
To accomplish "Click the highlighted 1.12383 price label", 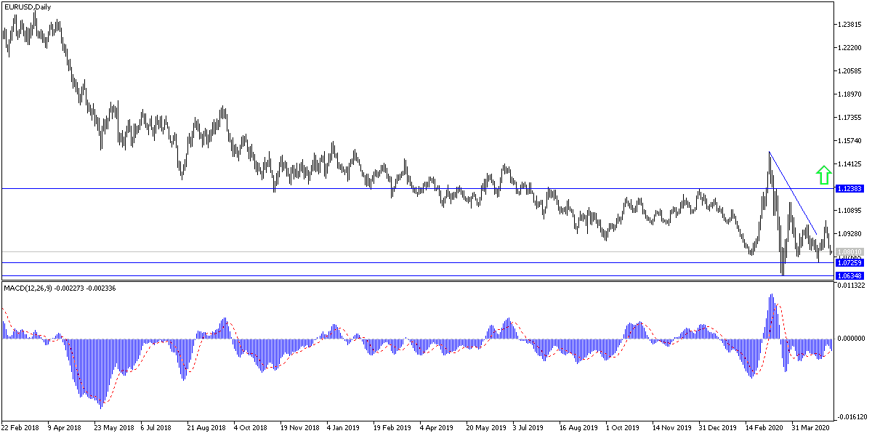I will point(849,187).
